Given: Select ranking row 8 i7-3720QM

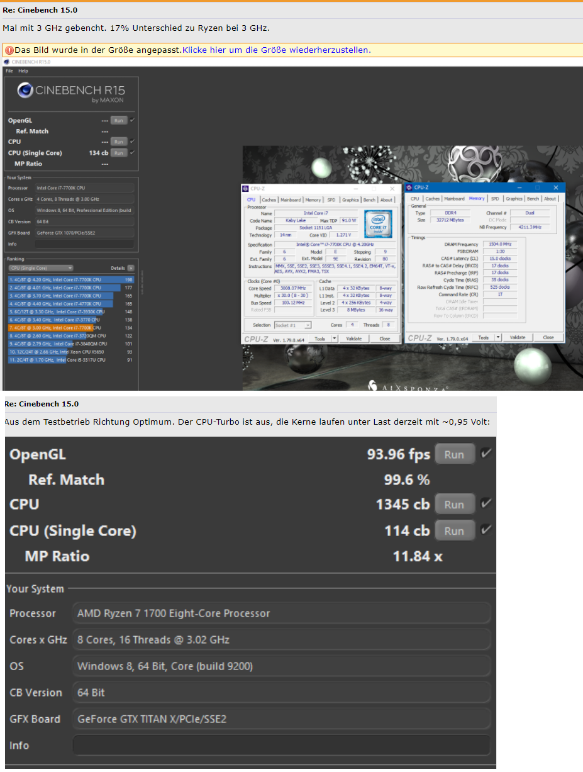Looking at the screenshot, I should click(x=71, y=336).
